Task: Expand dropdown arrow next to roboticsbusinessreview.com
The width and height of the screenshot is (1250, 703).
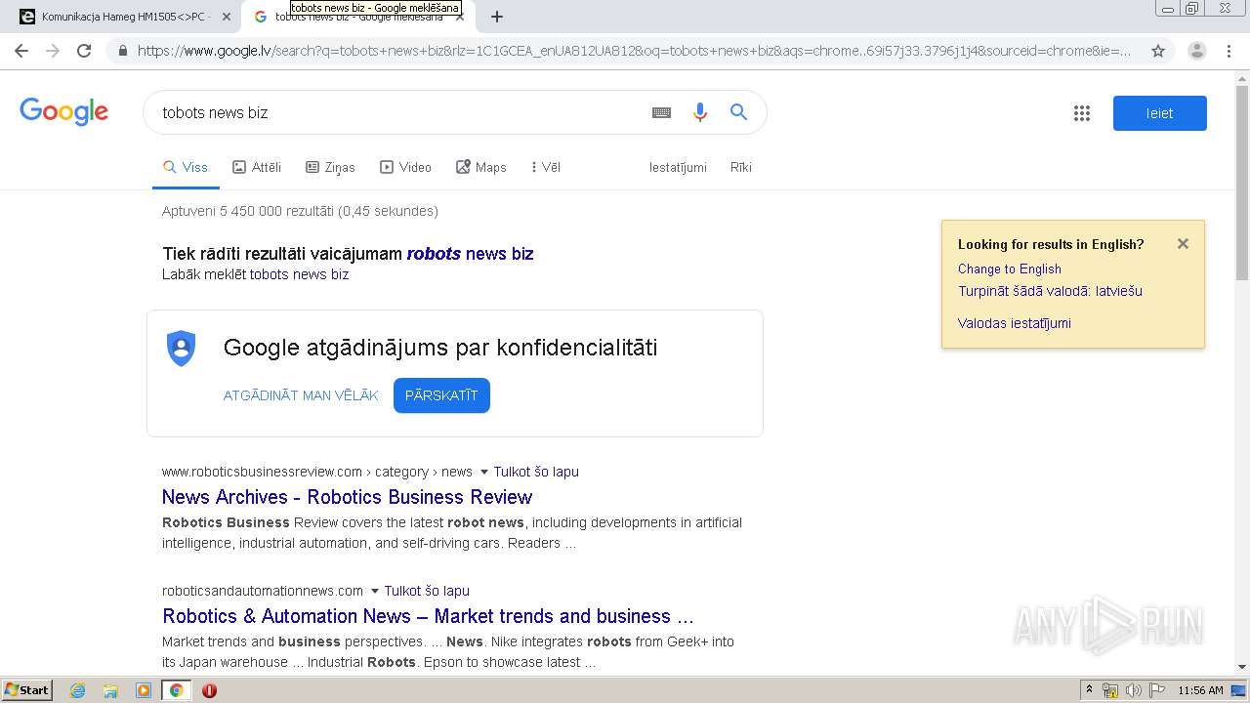Action: (484, 472)
